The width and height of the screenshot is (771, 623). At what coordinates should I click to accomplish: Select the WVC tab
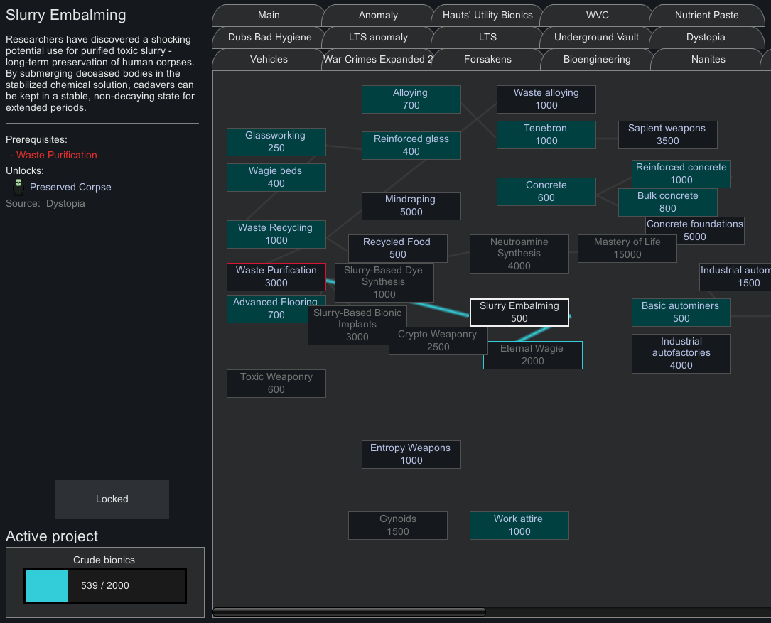(597, 15)
